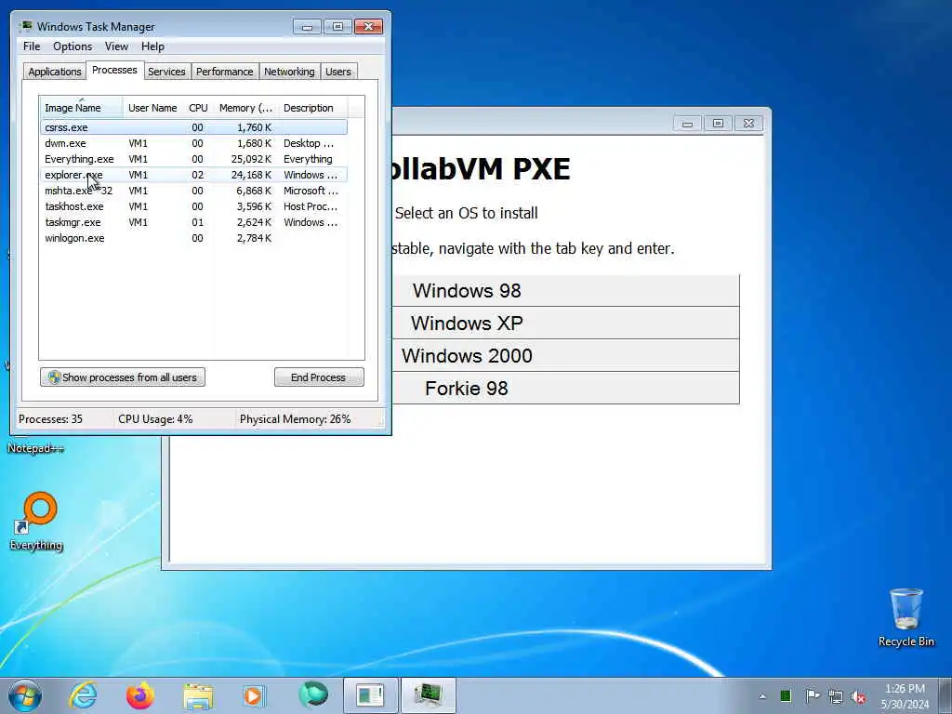Choose Windows 98 in PXE installer

[565, 290]
